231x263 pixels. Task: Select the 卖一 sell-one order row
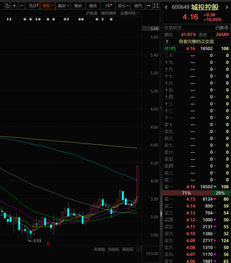(196, 187)
